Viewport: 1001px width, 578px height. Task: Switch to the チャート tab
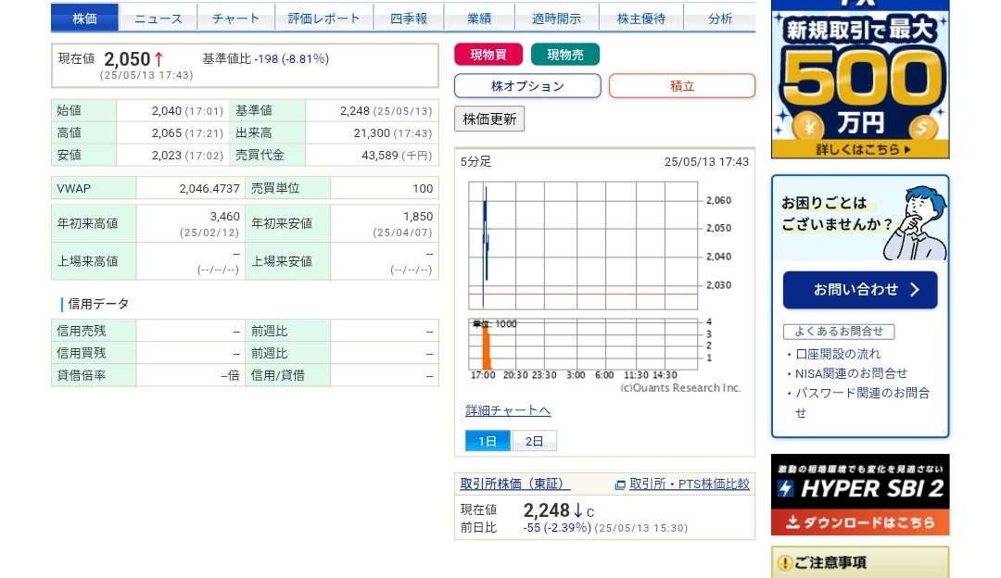235,19
